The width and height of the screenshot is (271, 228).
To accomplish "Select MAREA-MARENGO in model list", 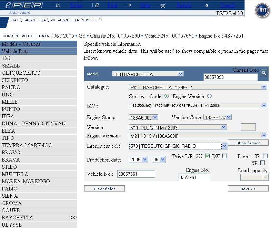I will [39, 182].
